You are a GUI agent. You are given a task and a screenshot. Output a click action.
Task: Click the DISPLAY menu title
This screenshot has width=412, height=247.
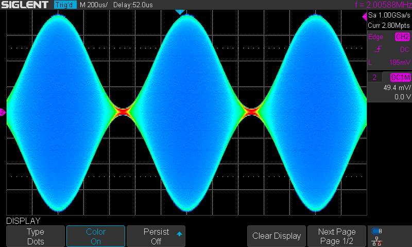(x=23, y=221)
